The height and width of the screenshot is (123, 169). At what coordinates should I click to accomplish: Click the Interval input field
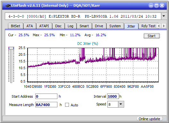tap(113, 96)
